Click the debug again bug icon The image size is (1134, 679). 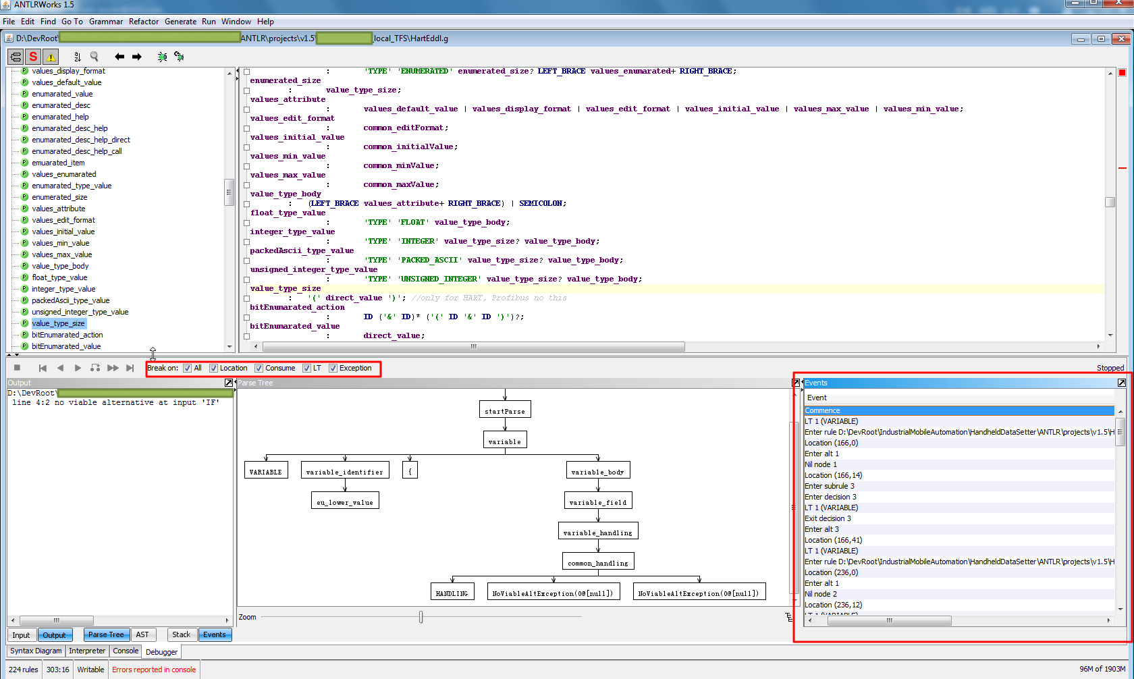[179, 57]
